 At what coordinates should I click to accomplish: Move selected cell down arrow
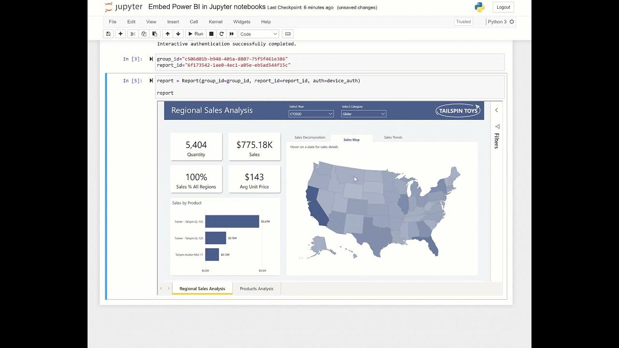(x=178, y=34)
